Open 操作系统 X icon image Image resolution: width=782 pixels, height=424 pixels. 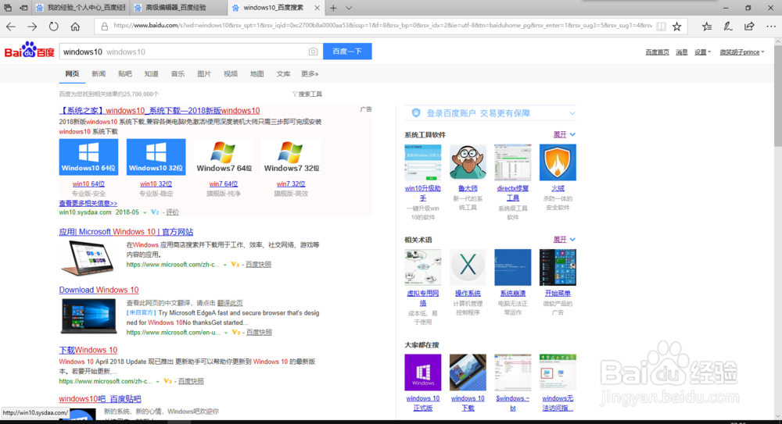[468, 267]
